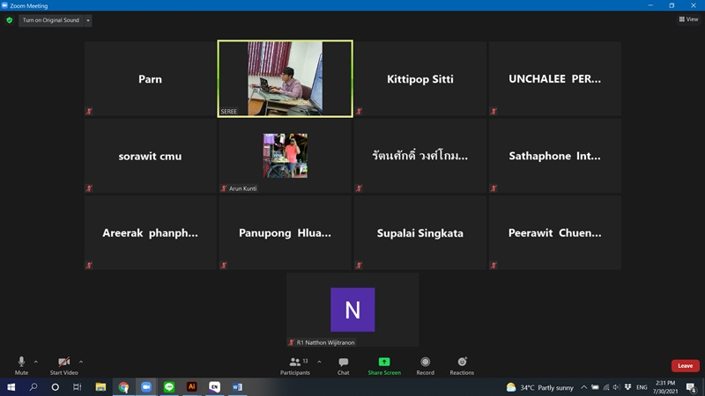Click the green encryption shield icon
705x396 pixels.
tap(10, 20)
